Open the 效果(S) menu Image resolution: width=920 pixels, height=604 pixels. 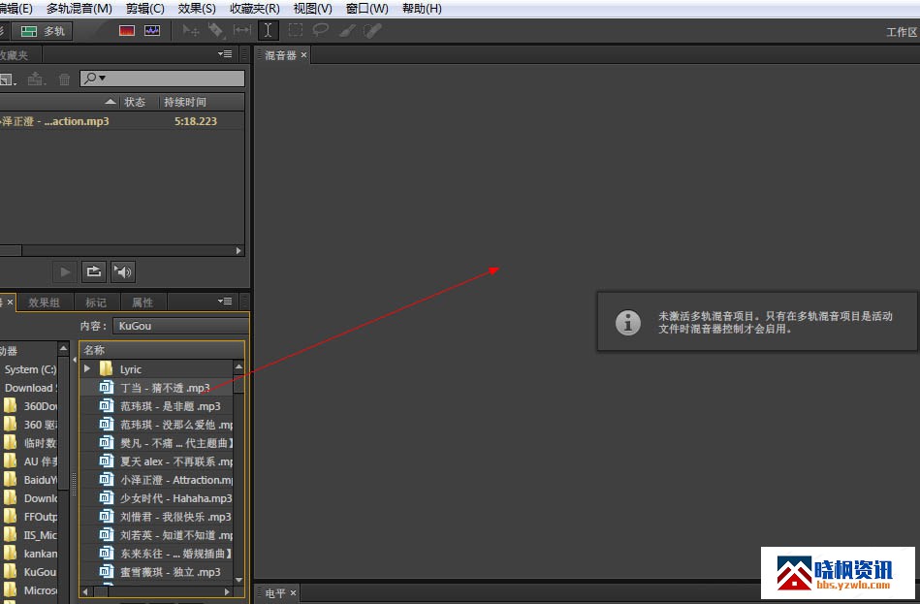coord(197,9)
